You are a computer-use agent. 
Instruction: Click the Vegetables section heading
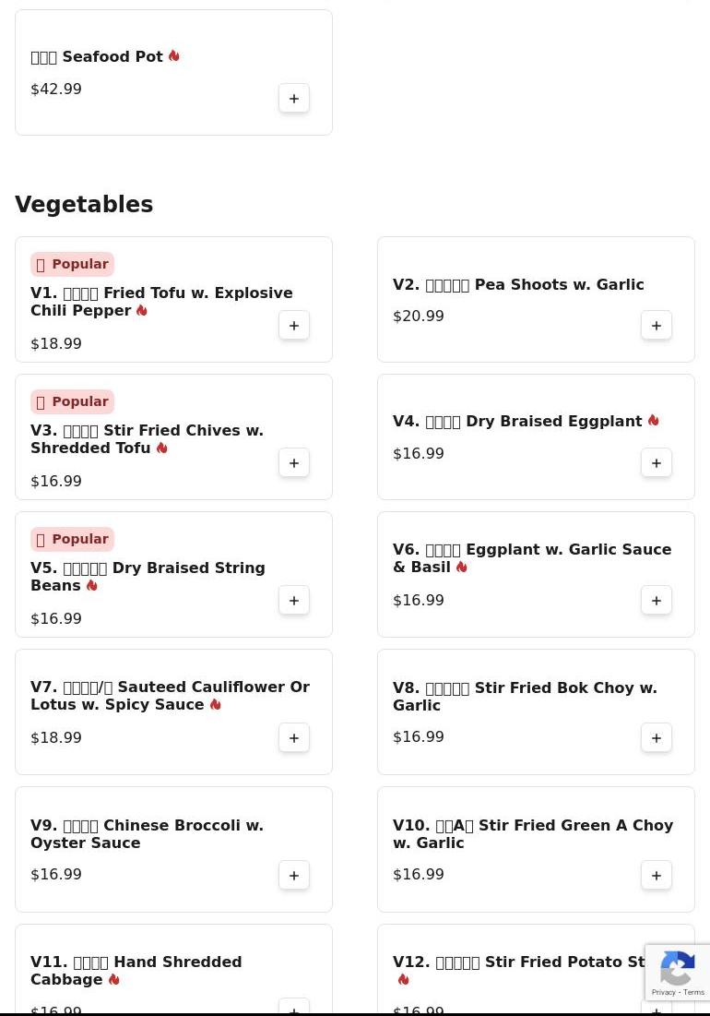click(84, 204)
